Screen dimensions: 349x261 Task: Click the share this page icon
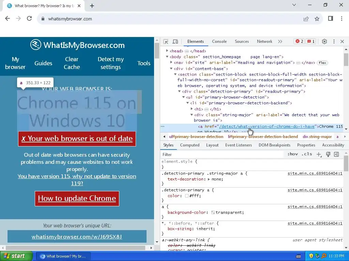coord(306,19)
